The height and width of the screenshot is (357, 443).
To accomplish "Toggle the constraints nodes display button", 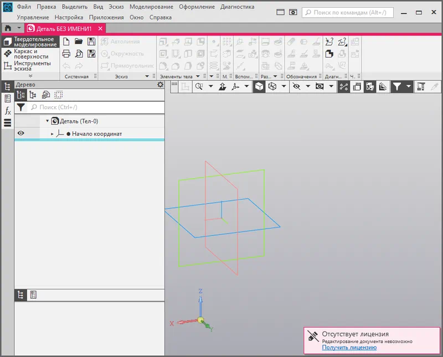I will pyautogui.click(x=344, y=87).
